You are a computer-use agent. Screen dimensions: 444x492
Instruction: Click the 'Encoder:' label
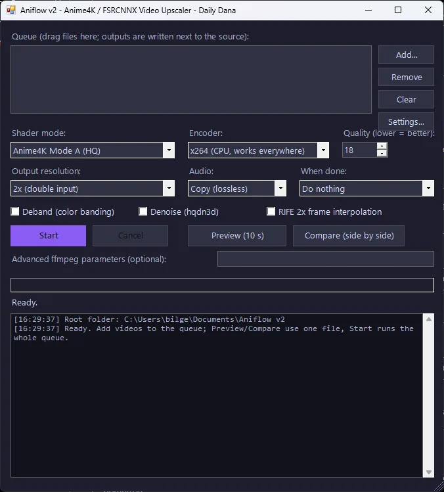click(206, 133)
